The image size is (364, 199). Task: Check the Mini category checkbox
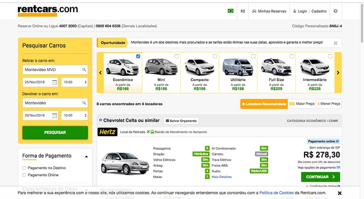click(177, 56)
